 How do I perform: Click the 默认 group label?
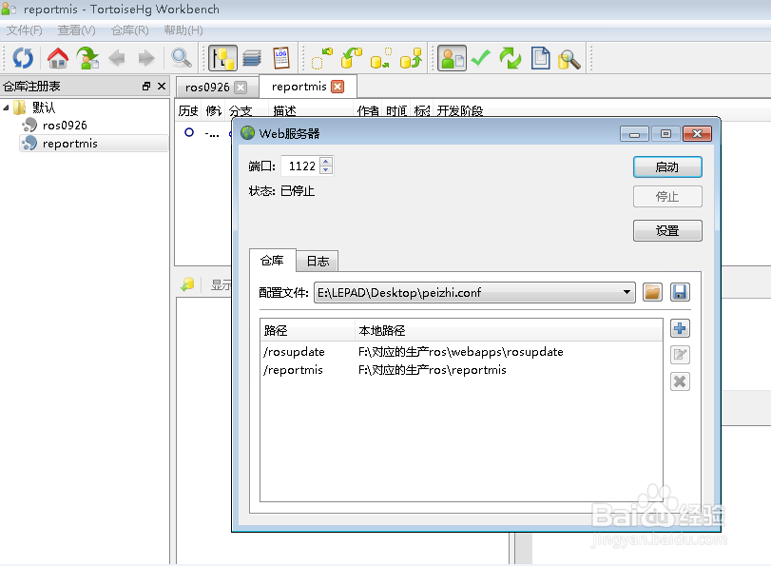point(44,107)
